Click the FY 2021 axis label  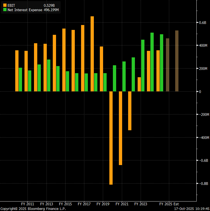122,204
